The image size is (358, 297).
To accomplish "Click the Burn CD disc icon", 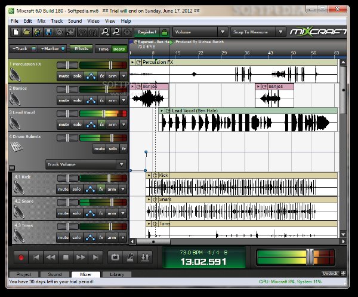I will 59,32.
